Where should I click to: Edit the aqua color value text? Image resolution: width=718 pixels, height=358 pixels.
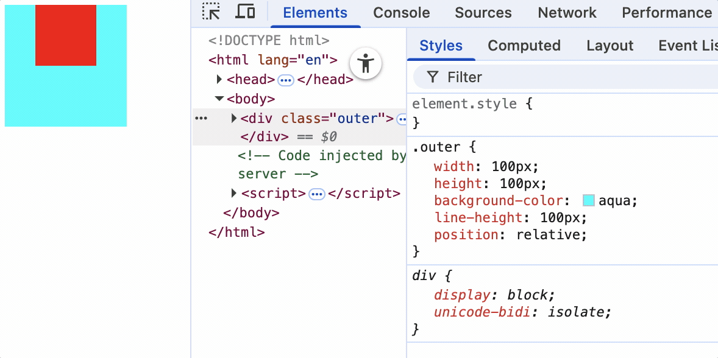click(614, 201)
